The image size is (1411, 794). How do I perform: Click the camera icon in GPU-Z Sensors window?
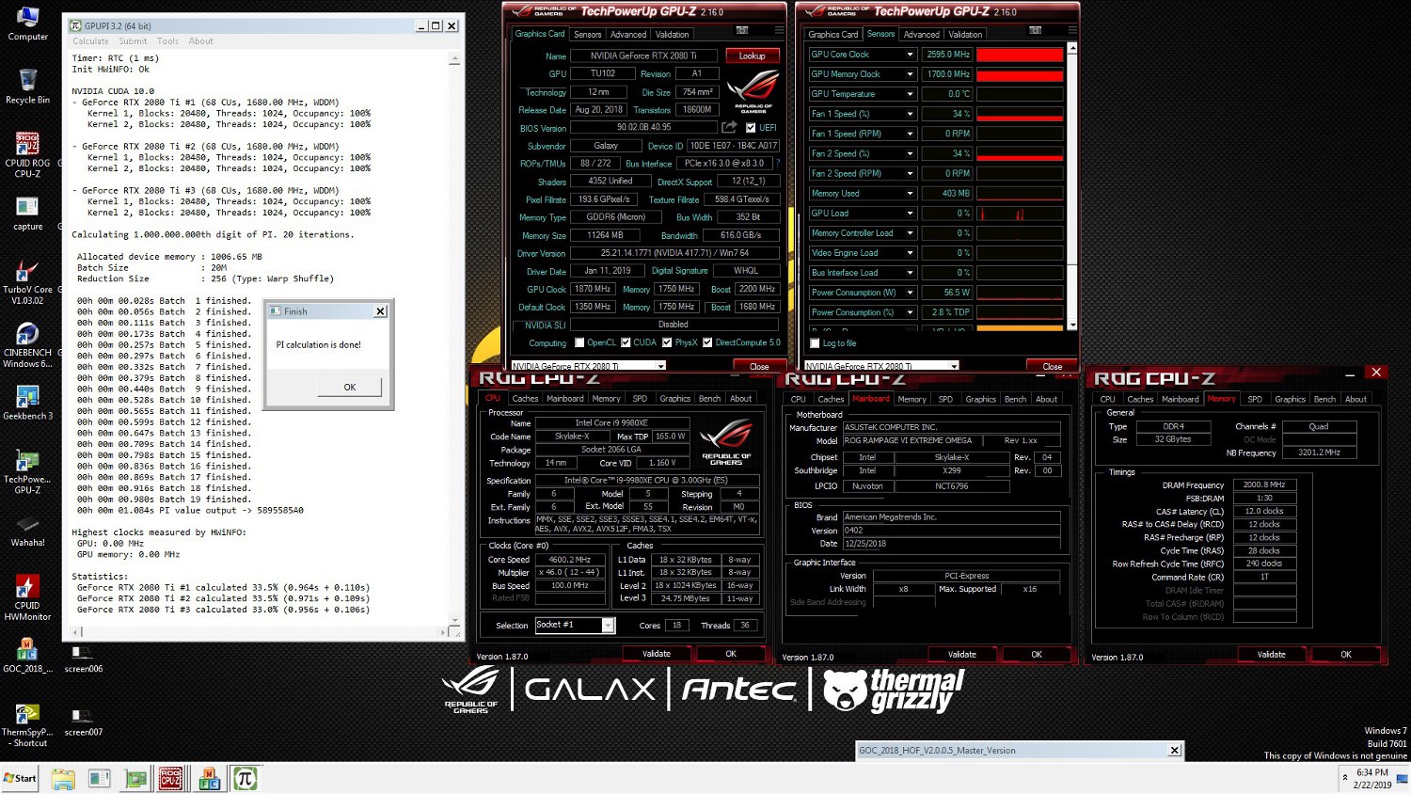click(1036, 30)
